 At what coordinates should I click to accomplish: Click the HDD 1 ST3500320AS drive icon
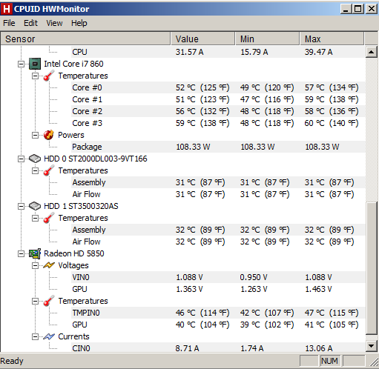[x=35, y=206]
